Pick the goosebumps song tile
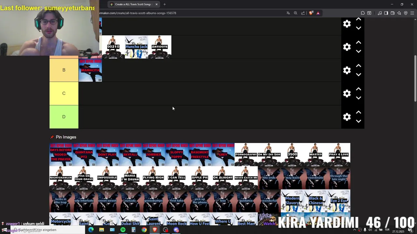417x234 pixels. 153,201
